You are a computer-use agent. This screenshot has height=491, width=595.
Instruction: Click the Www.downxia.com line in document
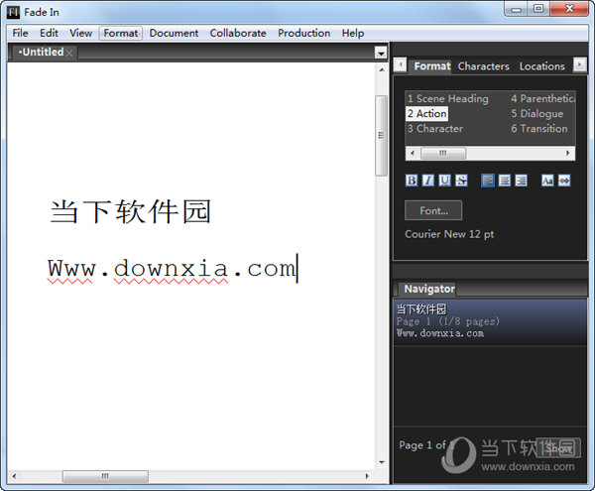172,268
